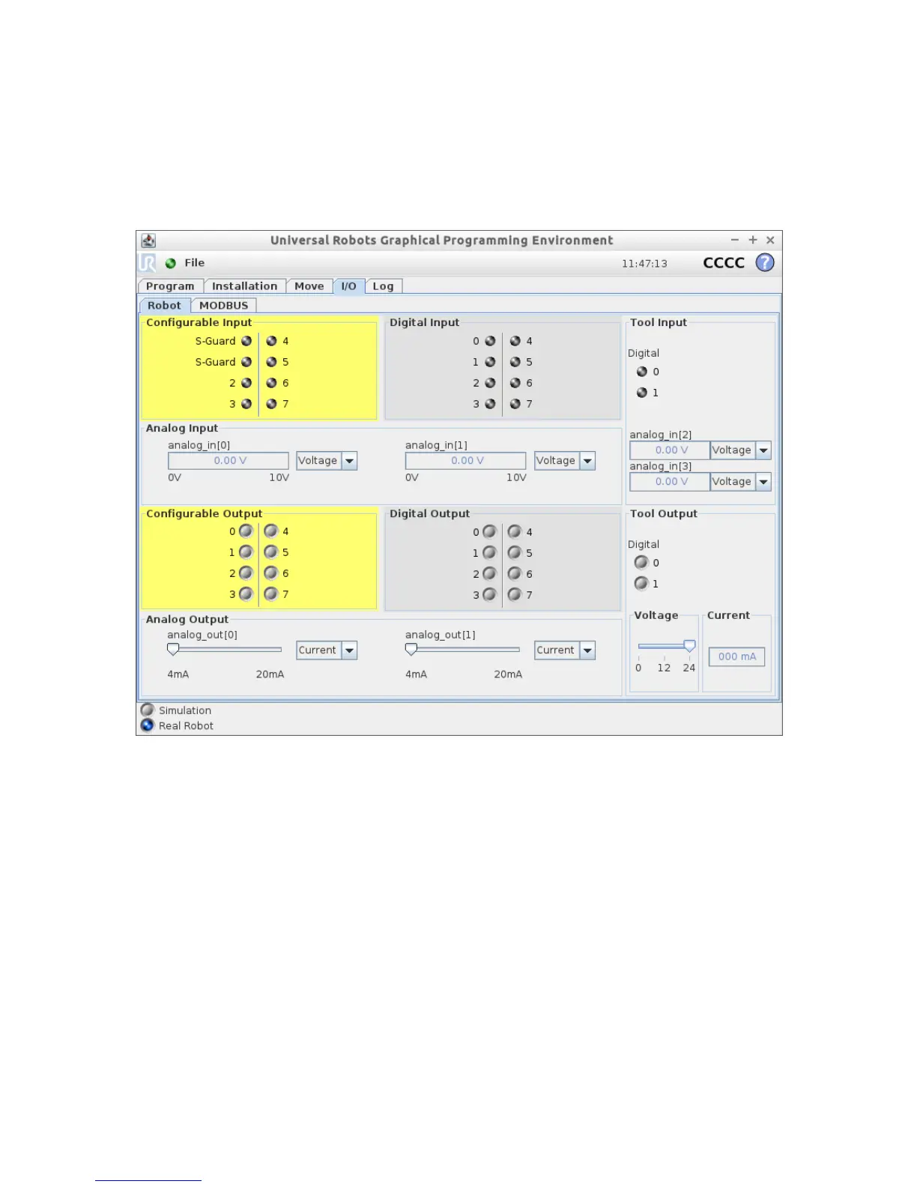Open analog_in[1] Voltage dropdown
This screenshot has height=1187, width=917.
[565, 461]
